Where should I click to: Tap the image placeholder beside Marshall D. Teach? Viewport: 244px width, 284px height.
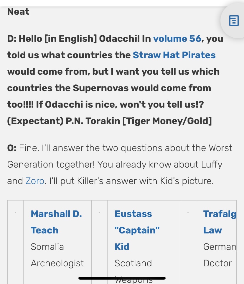(x=15, y=212)
